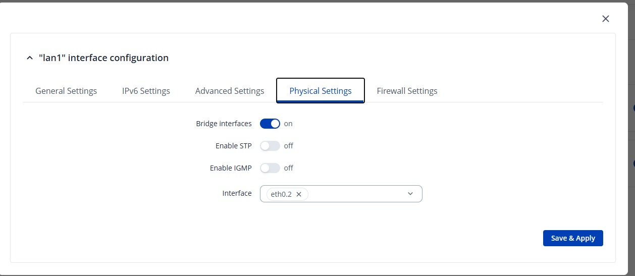Enable the STP toggle
Image resolution: width=635 pixels, height=276 pixels.
(x=270, y=146)
